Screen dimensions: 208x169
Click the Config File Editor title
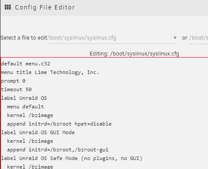pos(45,7)
